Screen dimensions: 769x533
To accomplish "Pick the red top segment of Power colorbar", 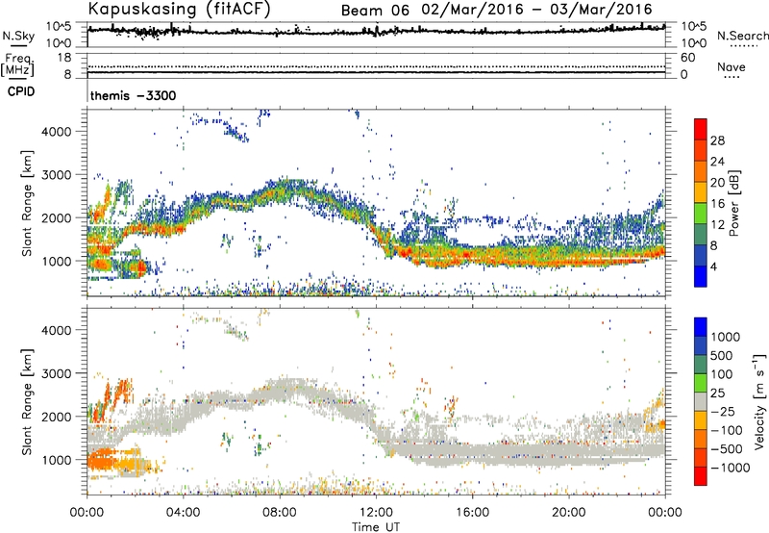I will tap(701, 129).
